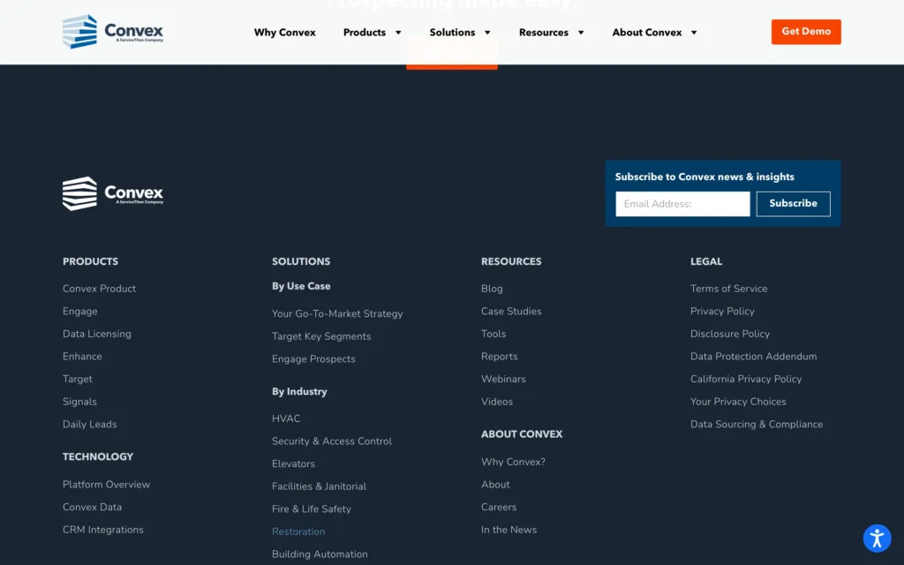Open the Terms of Service link

(x=728, y=289)
